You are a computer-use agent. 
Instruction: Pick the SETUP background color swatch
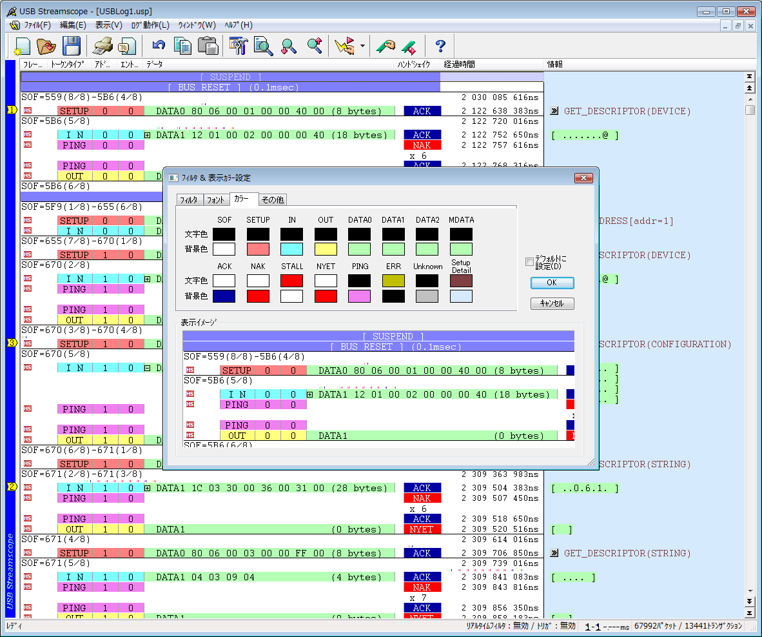point(258,249)
